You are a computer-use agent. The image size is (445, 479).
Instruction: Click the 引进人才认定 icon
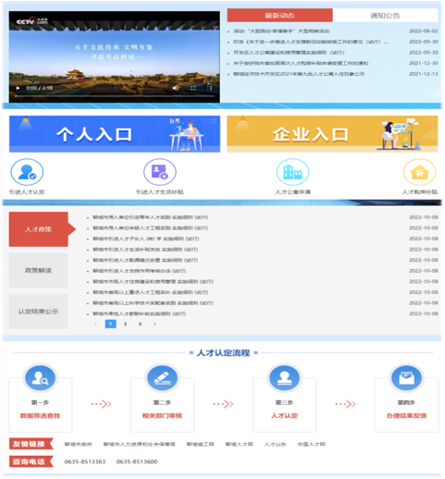pos(27,172)
